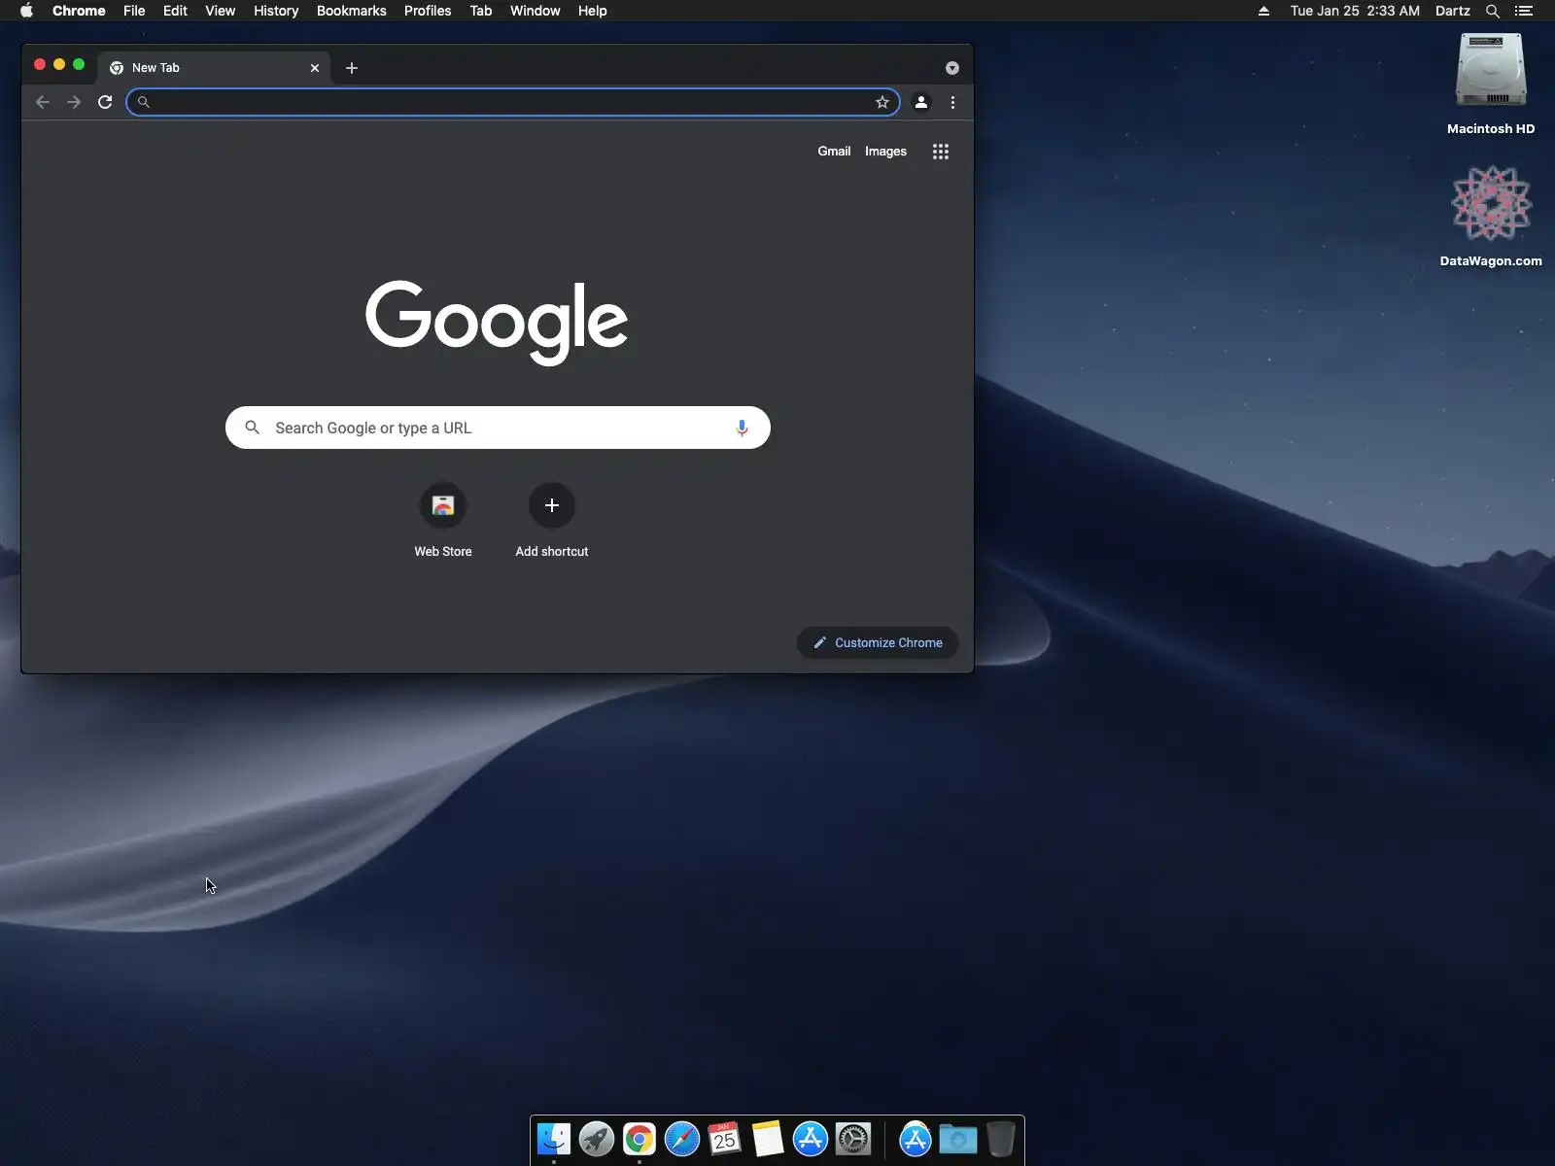Viewport: 1555px width, 1166px height.
Task: Open the Downloads folder in the Dock
Action: tap(958, 1139)
